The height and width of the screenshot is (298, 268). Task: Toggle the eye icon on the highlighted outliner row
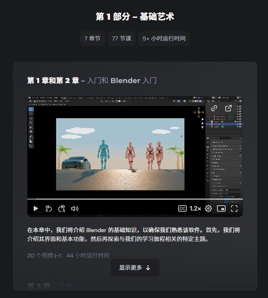(x=238, y=124)
